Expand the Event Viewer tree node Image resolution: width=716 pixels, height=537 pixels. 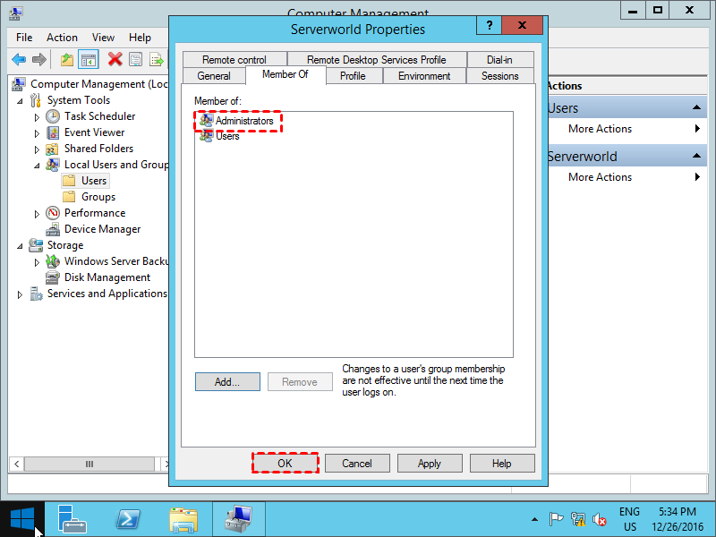(37, 133)
